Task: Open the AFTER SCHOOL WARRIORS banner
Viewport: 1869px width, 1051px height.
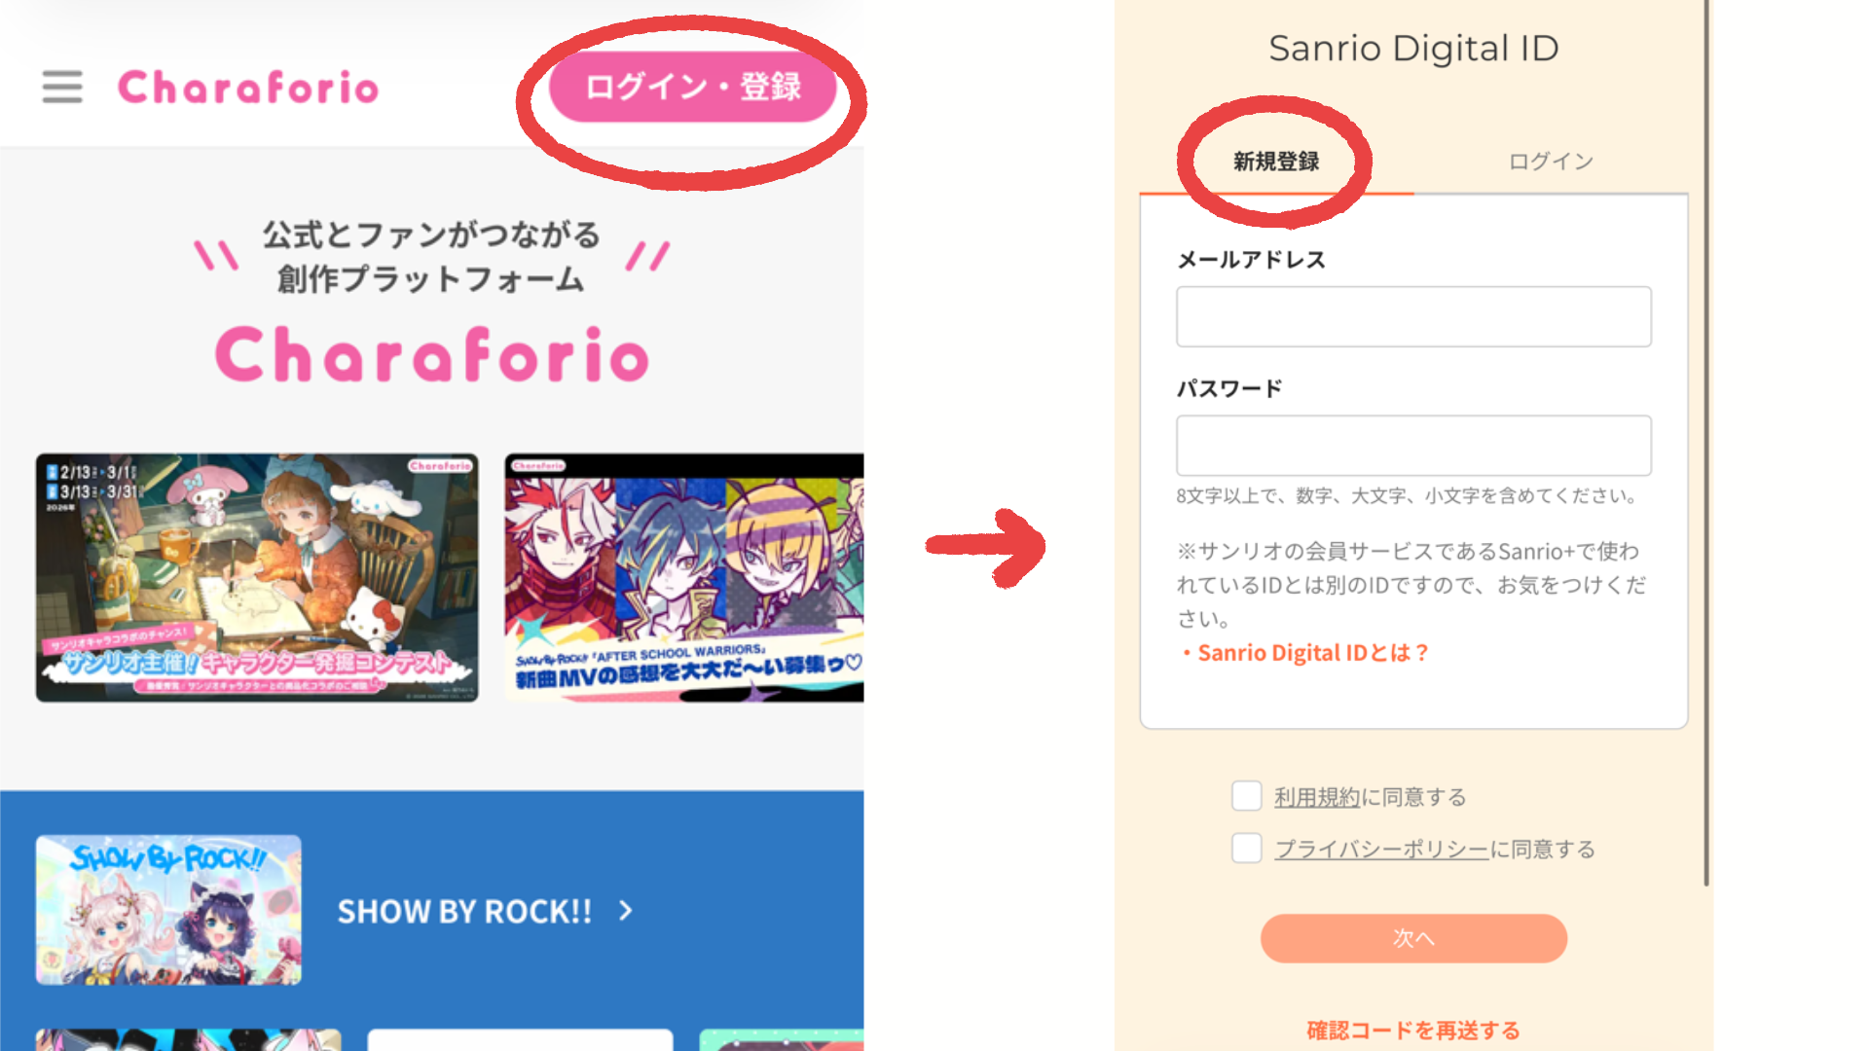Action: 683,577
